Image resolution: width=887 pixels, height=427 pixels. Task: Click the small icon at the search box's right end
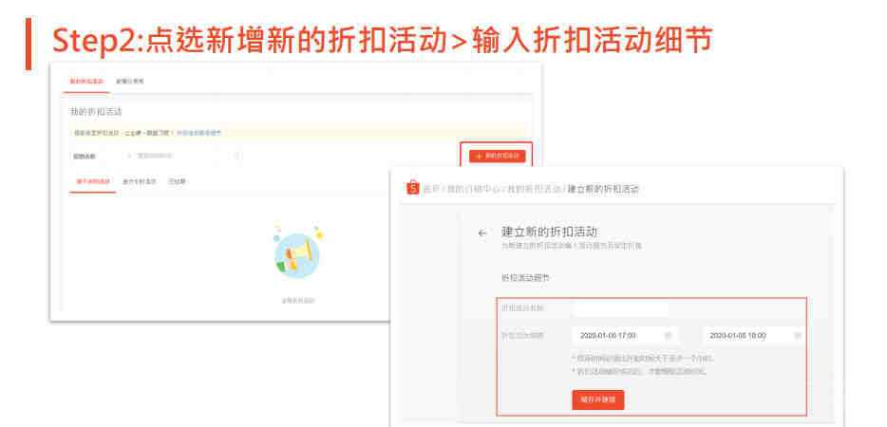[x=236, y=156]
